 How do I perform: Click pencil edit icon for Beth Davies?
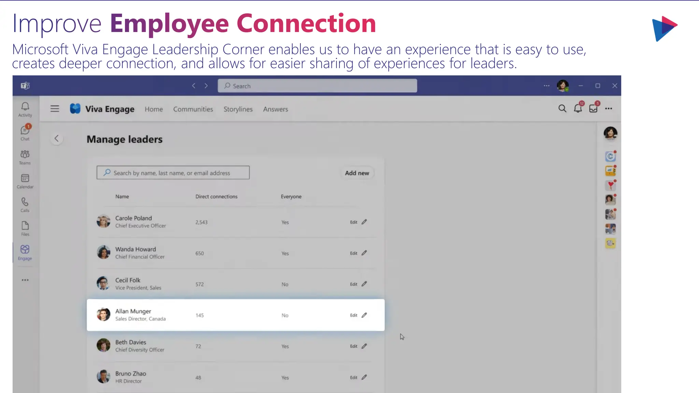(364, 346)
